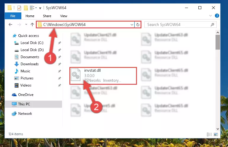Expand the ribbon with the chevron
Viewport: 228px width, 147px height.
pyautogui.click(x=210, y=16)
